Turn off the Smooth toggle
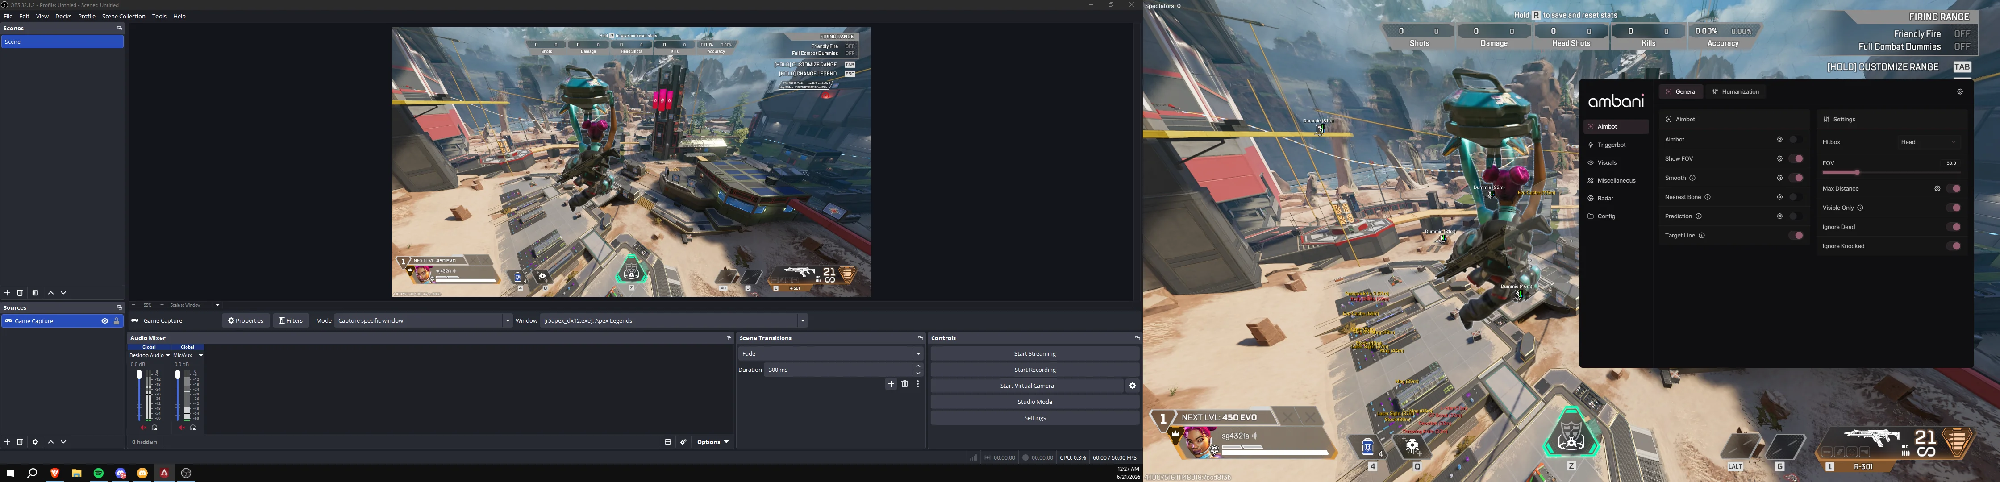The image size is (2000, 482). (1796, 178)
